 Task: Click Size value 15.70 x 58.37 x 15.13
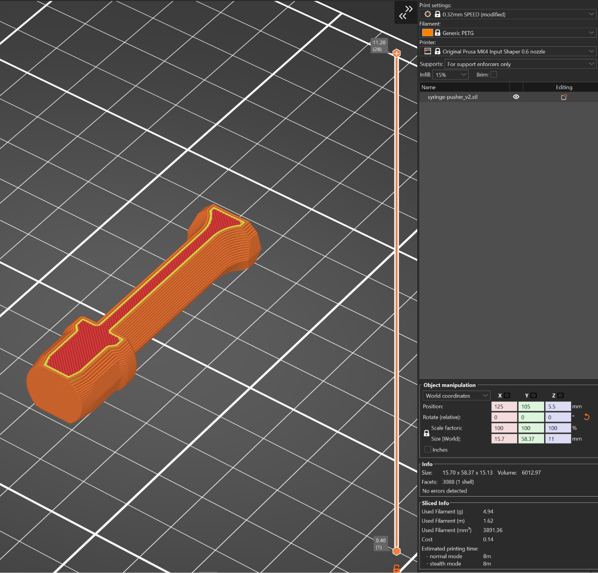468,473
